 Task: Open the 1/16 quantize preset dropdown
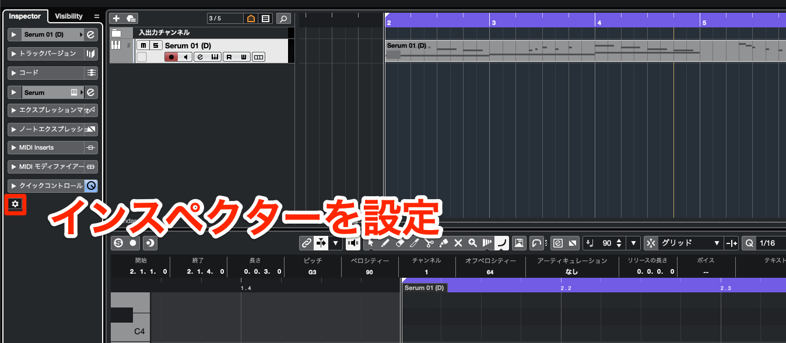[x=771, y=243]
